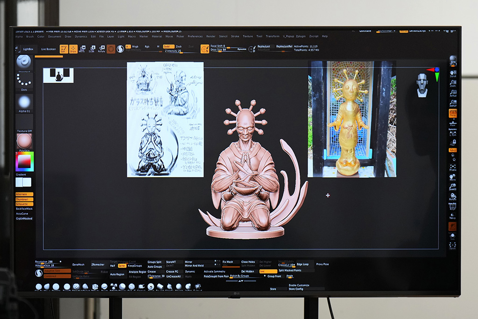
Task: Open the Stroke menu
Action: coord(235,36)
